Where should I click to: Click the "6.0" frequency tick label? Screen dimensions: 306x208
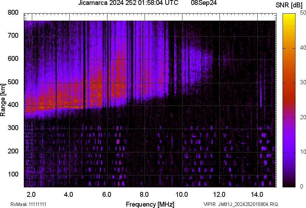(x=107, y=193)
